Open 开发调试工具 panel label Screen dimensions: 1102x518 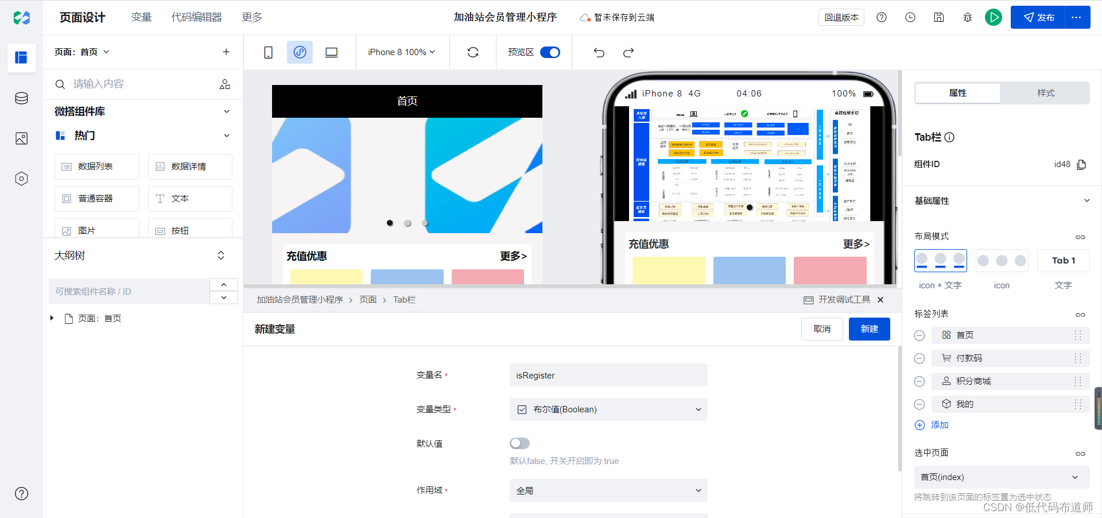[837, 300]
